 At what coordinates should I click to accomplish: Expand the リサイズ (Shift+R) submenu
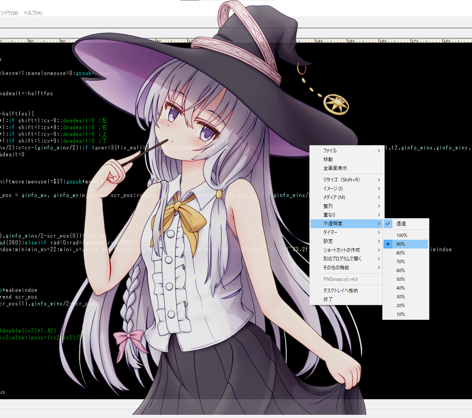[x=347, y=179]
